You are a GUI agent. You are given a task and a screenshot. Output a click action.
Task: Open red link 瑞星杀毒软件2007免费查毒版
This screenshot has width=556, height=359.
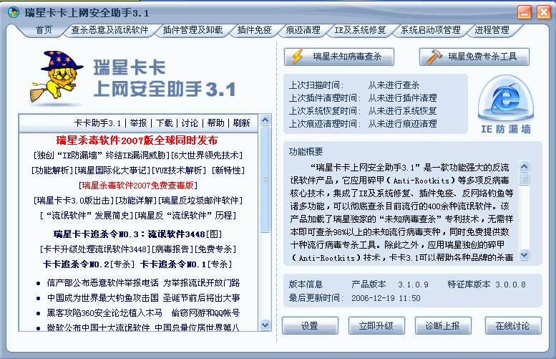click(x=137, y=186)
